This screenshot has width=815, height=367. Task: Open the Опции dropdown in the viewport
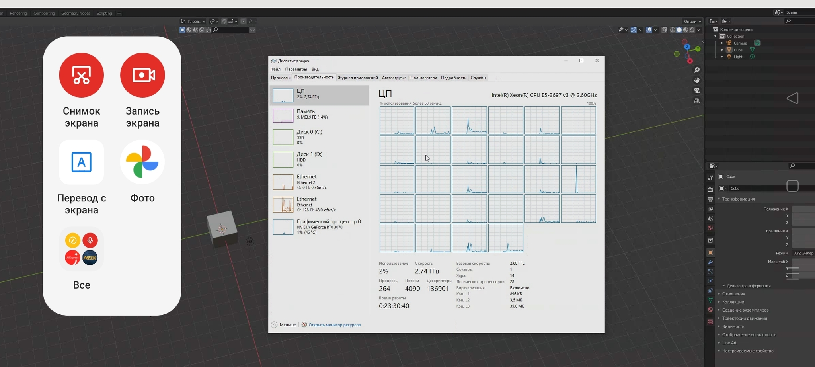(x=692, y=21)
